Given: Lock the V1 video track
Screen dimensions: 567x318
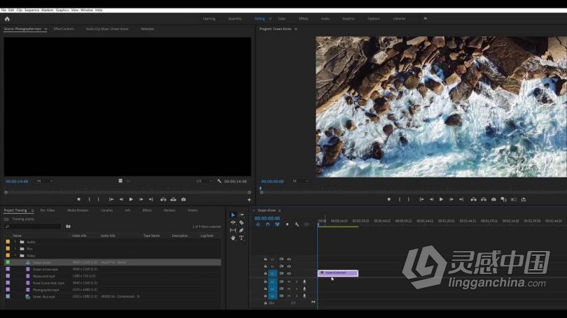Looking at the screenshot, I should pos(265,273).
